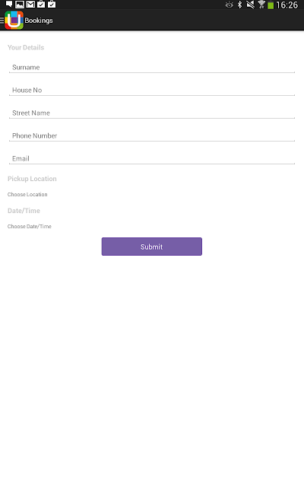The width and height of the screenshot is (304, 487).
Task: Tap the second shopping bag notification icon
Action: pos(52,5)
